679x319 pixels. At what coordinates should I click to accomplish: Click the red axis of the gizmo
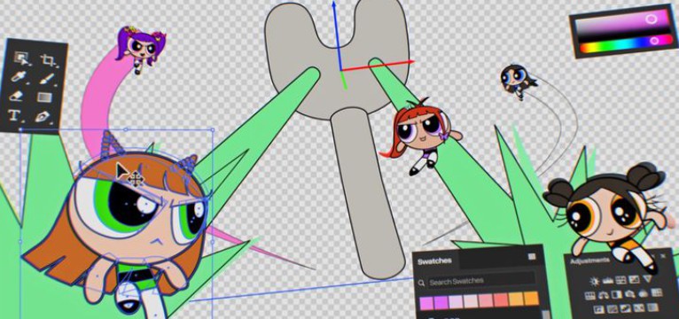[x=377, y=66]
